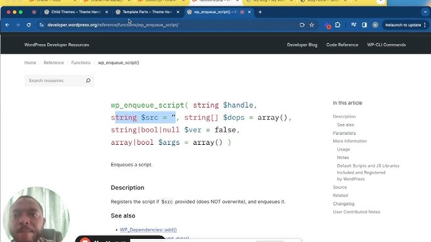The width and height of the screenshot is (431, 242).
Task: Click the $args parameter in signature
Action: click(x=169, y=142)
